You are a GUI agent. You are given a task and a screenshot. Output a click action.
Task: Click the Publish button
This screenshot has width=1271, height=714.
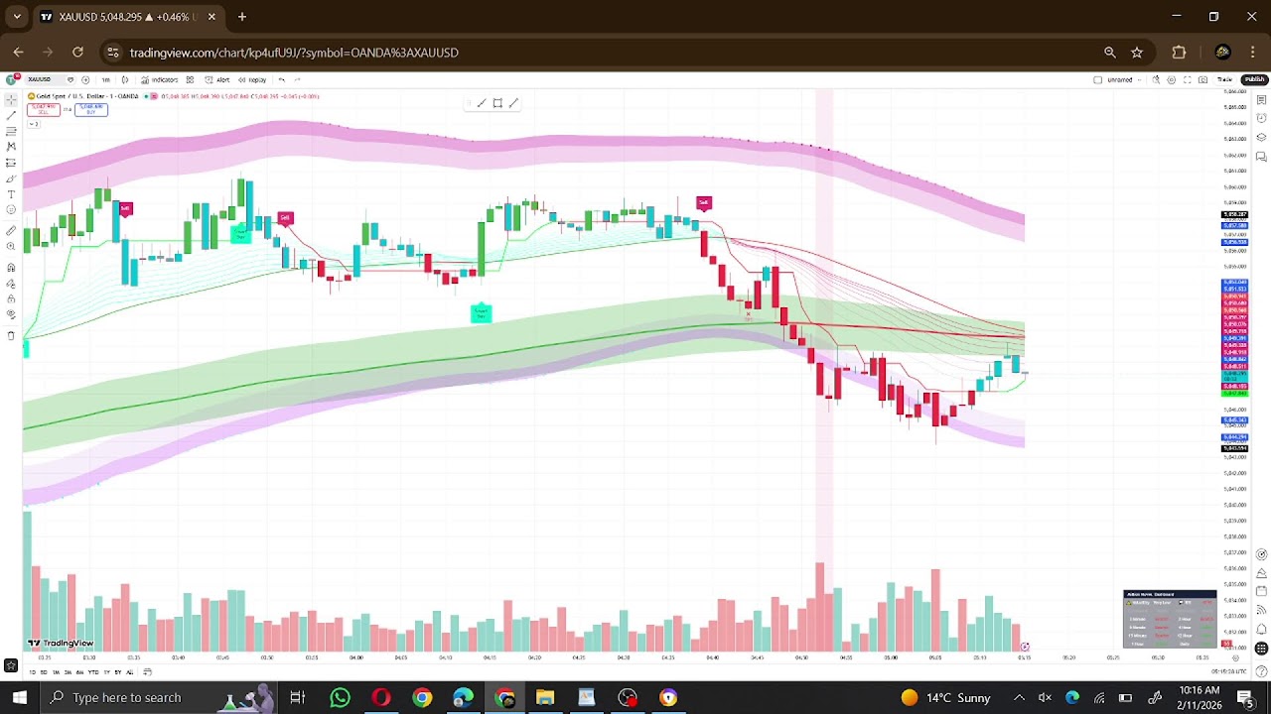click(1254, 79)
